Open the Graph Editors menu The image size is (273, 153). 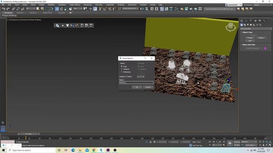pyautogui.click(x=75, y=5)
